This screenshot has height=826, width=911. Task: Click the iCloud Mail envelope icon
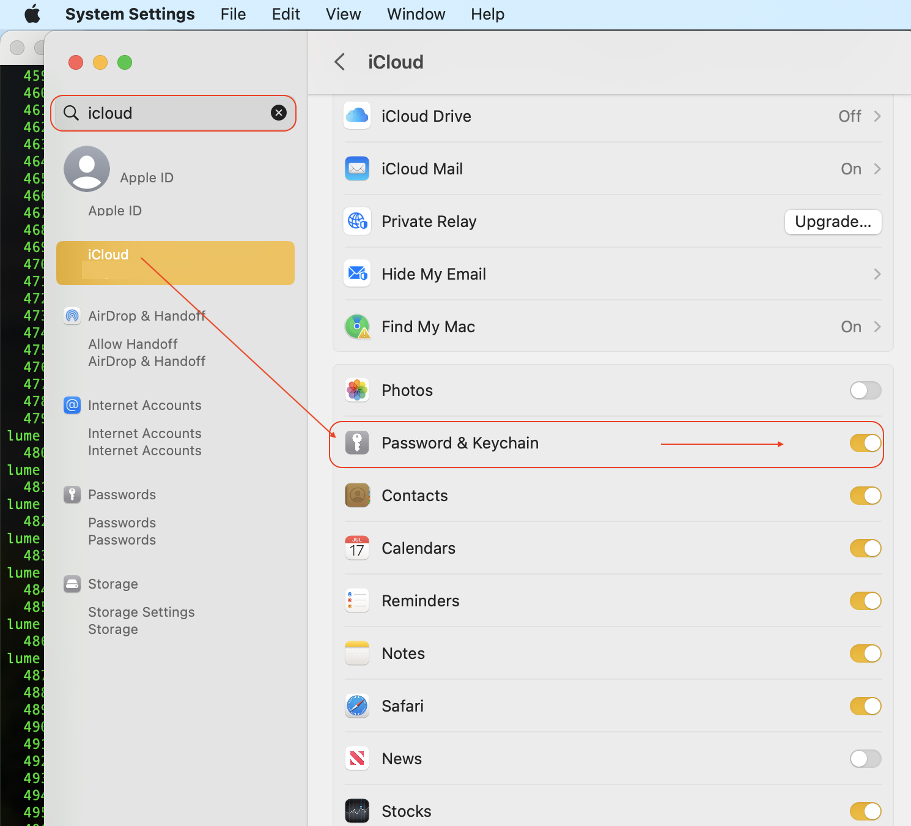357,168
